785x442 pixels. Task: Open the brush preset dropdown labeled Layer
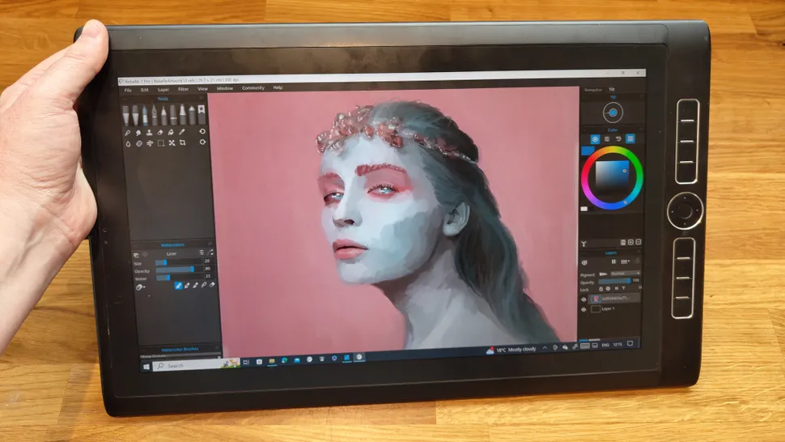pyautogui.click(x=172, y=253)
